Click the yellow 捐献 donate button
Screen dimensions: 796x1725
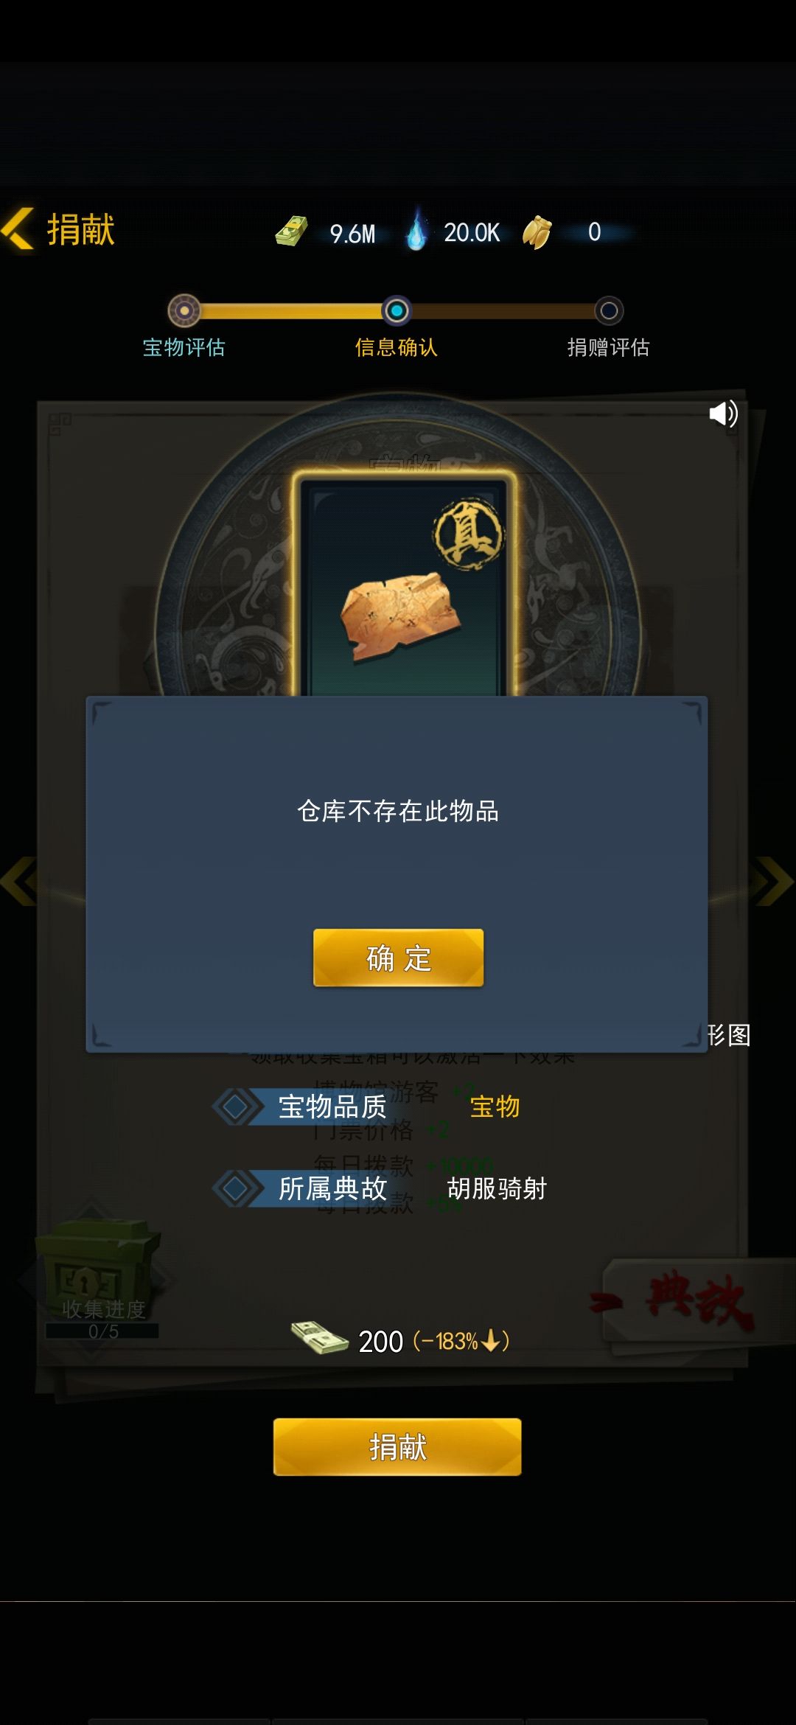pyautogui.click(x=397, y=1447)
